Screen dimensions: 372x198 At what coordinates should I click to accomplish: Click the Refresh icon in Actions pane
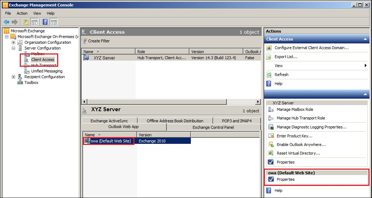pos(269,75)
